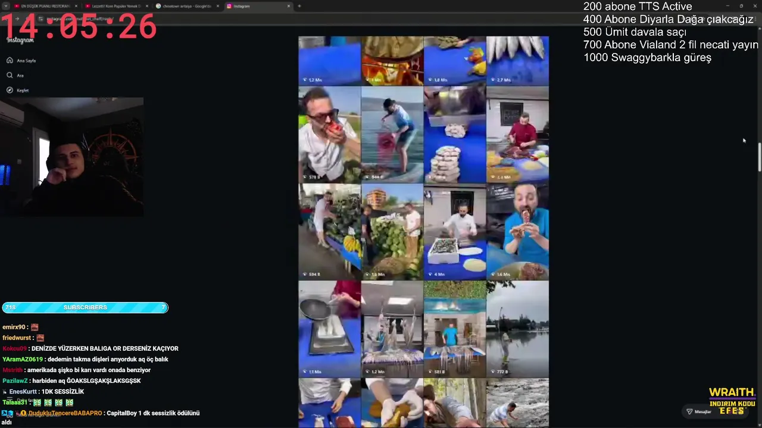The width and height of the screenshot is (762, 428).
Task: Click the browser forward arrow
Action: click(x=18, y=19)
